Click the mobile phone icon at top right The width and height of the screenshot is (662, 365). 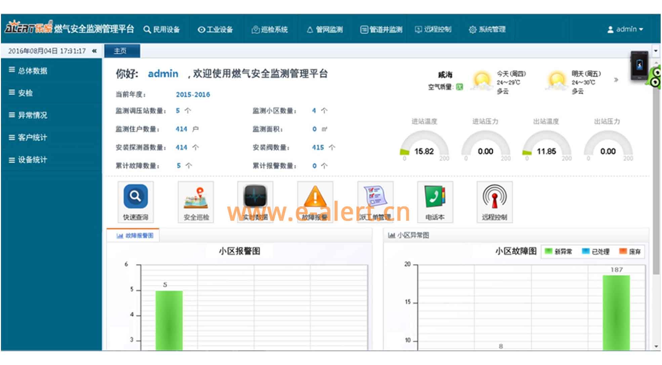639,66
